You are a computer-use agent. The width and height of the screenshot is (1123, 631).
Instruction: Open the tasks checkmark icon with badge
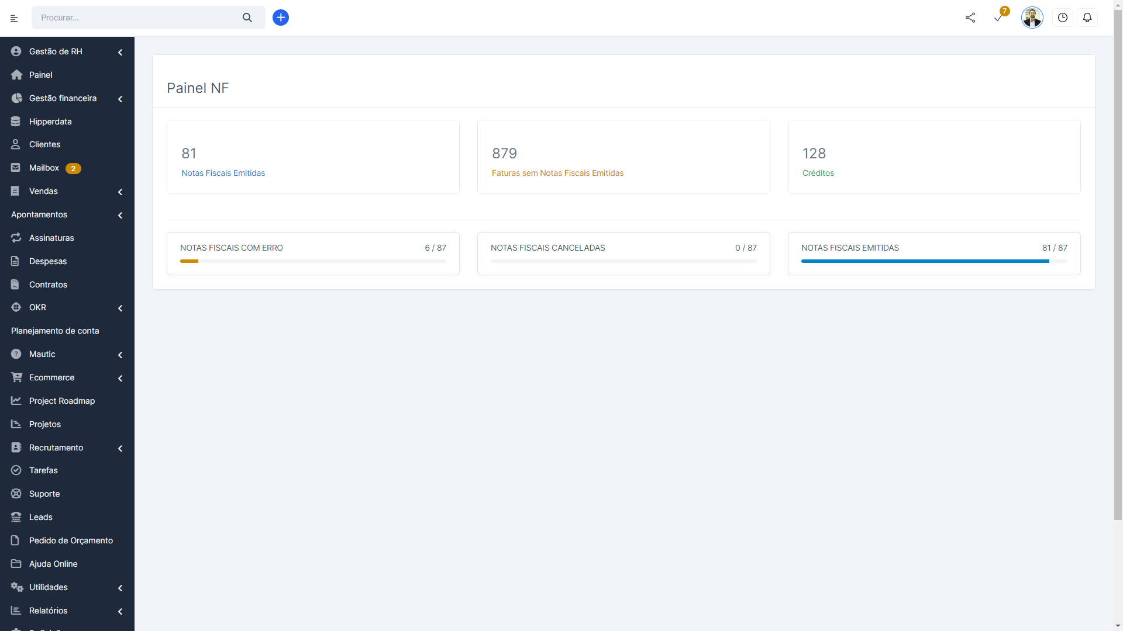click(998, 18)
